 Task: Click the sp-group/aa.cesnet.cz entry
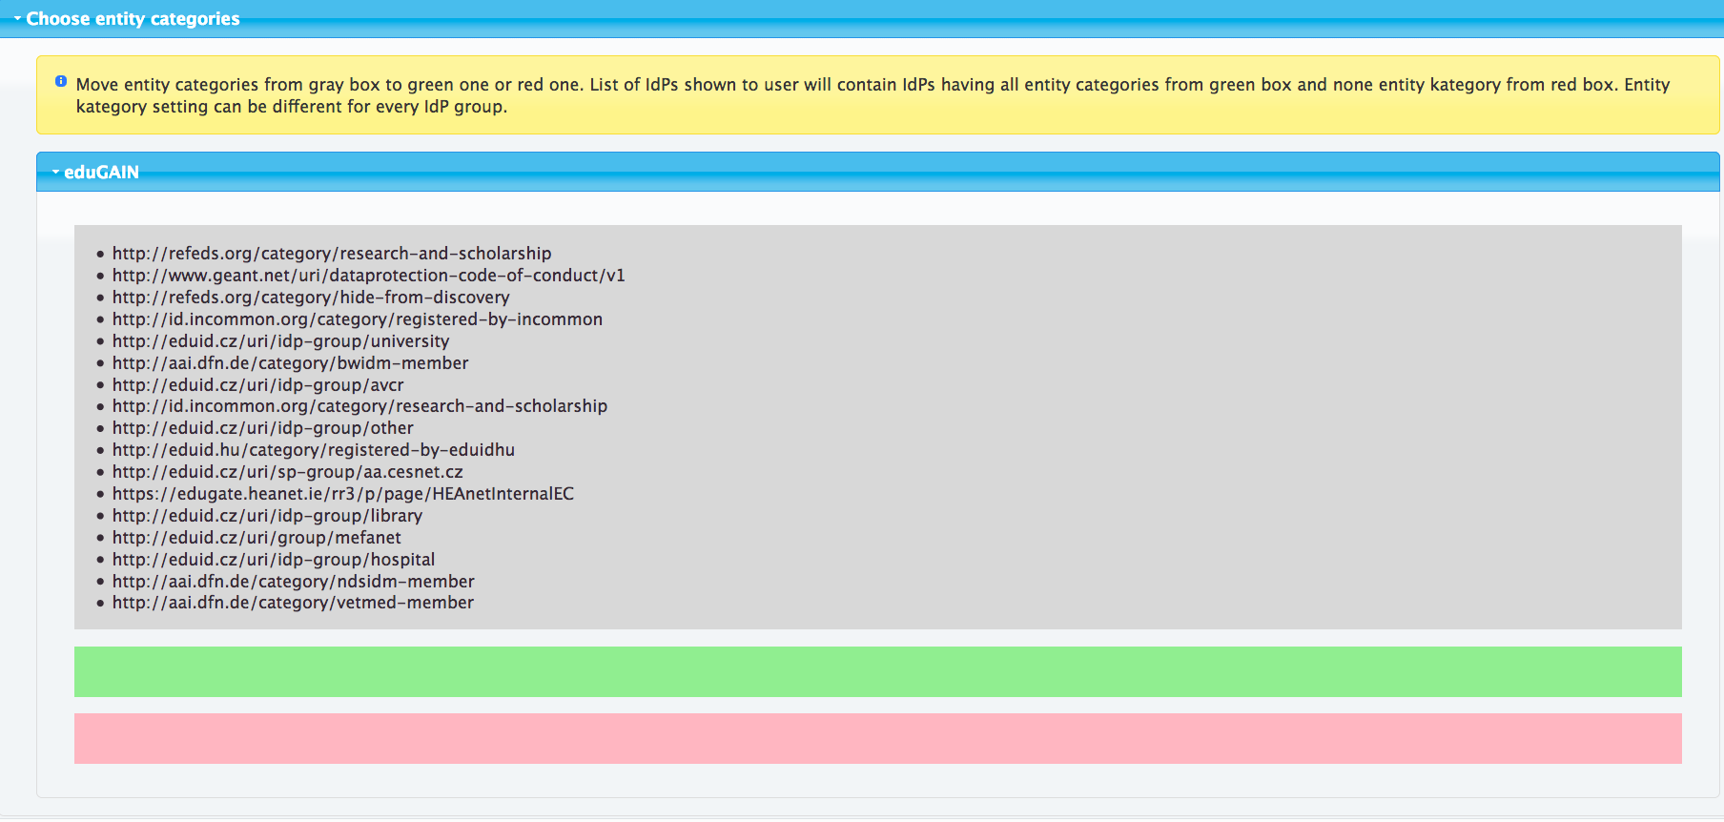[287, 472]
